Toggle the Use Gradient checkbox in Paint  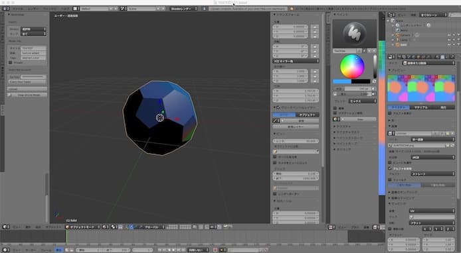point(335,113)
